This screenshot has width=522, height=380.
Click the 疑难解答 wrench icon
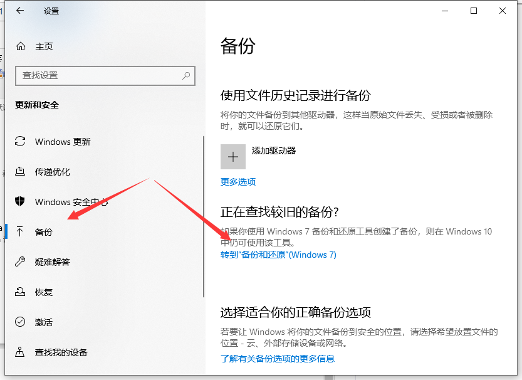21,262
